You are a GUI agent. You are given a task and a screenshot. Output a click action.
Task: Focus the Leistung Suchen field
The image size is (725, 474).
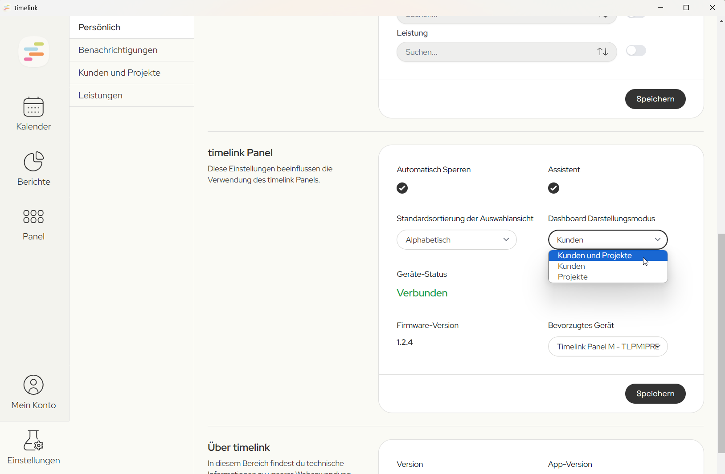(507, 52)
